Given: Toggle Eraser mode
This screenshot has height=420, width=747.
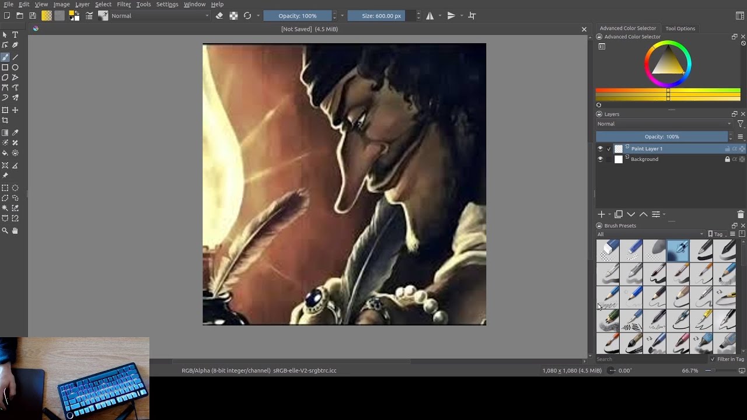Looking at the screenshot, I should tap(219, 16).
